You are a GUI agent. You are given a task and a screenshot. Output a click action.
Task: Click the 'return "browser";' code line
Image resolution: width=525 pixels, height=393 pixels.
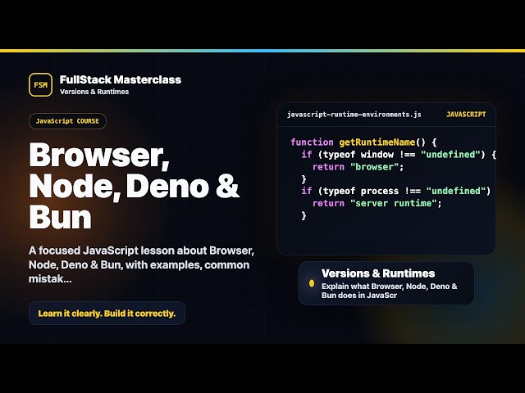coord(358,167)
